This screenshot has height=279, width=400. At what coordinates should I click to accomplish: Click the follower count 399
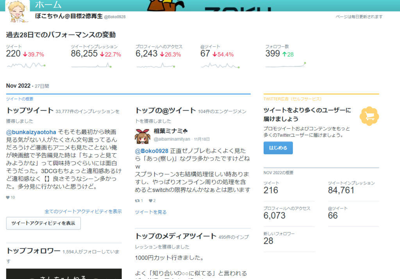click(273, 54)
